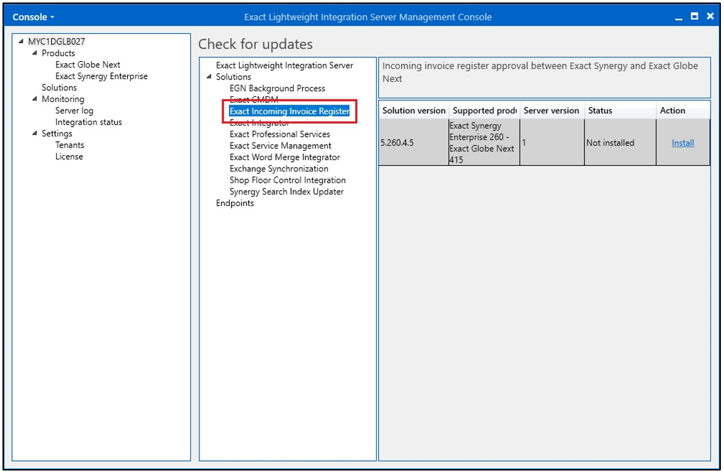Collapse the Settings tree node
The width and height of the screenshot is (724, 473).
point(34,133)
